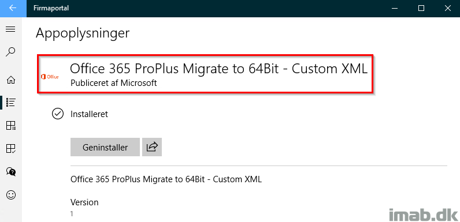Select the Office 365 ProPlus app title

pos(218,69)
